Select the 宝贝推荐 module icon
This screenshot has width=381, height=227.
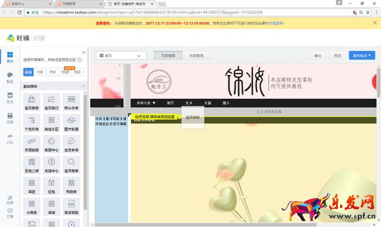click(x=31, y=102)
